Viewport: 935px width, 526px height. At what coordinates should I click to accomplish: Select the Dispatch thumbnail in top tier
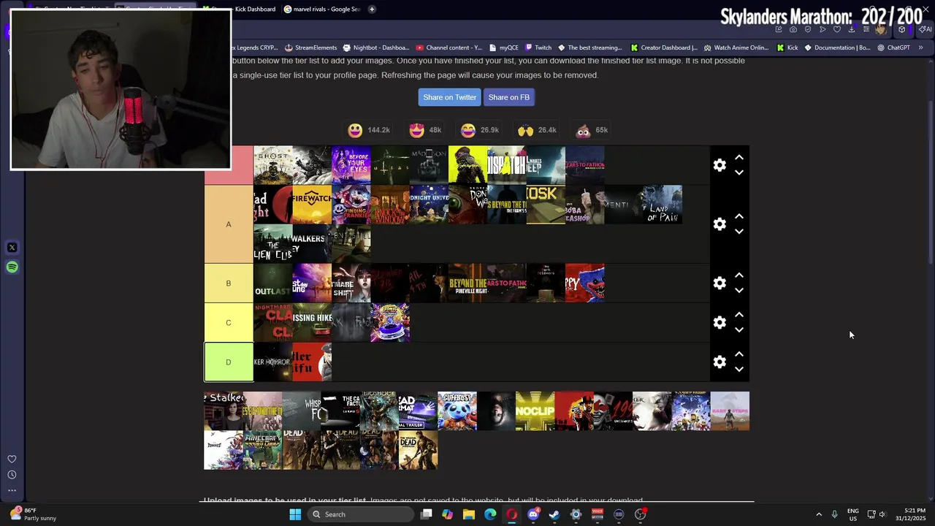click(x=507, y=165)
